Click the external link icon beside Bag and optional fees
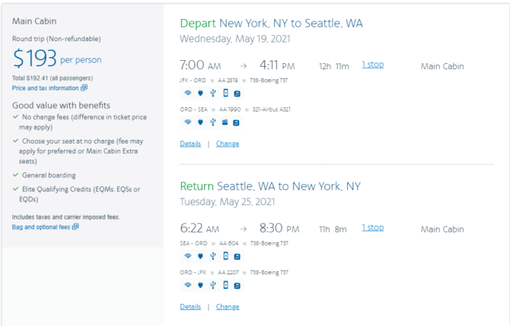This screenshot has height=326, width=510. [x=75, y=226]
